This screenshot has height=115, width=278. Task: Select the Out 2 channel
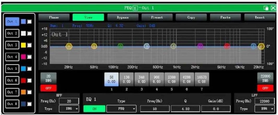(x=12, y=33)
